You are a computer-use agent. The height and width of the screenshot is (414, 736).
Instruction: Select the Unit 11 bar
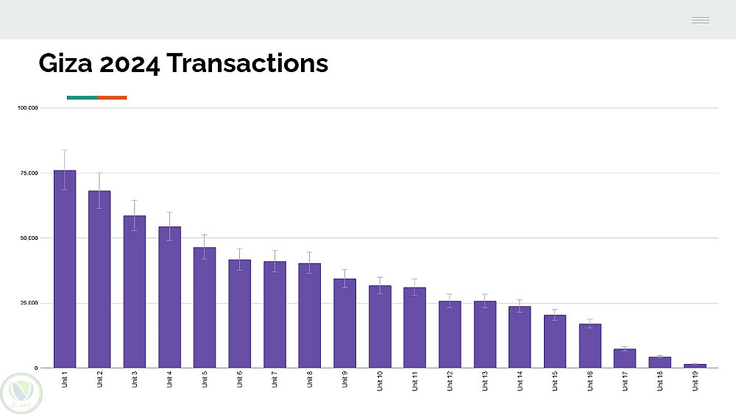(415, 327)
